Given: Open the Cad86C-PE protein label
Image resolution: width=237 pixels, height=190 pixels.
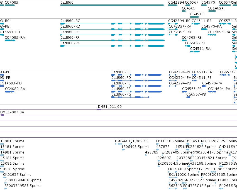Looking at the screenshot, I should click(x=121, y=83).
